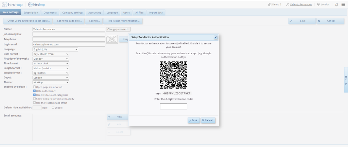Image resolution: width=348 pixels, height=147 pixels.
Task: Open the Import data tab
Action: coord(156,13)
